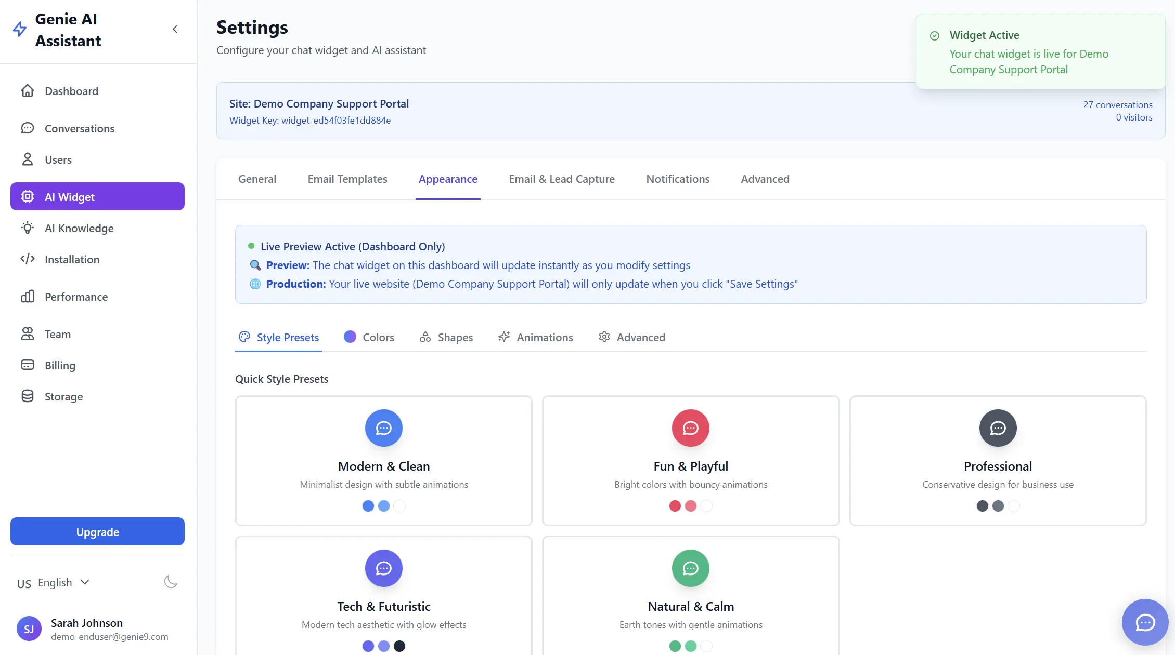
Task: Click the Animations sparkle icon
Action: point(504,337)
